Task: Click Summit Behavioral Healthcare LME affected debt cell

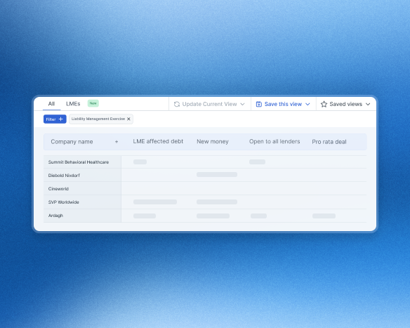Action: 140,162
